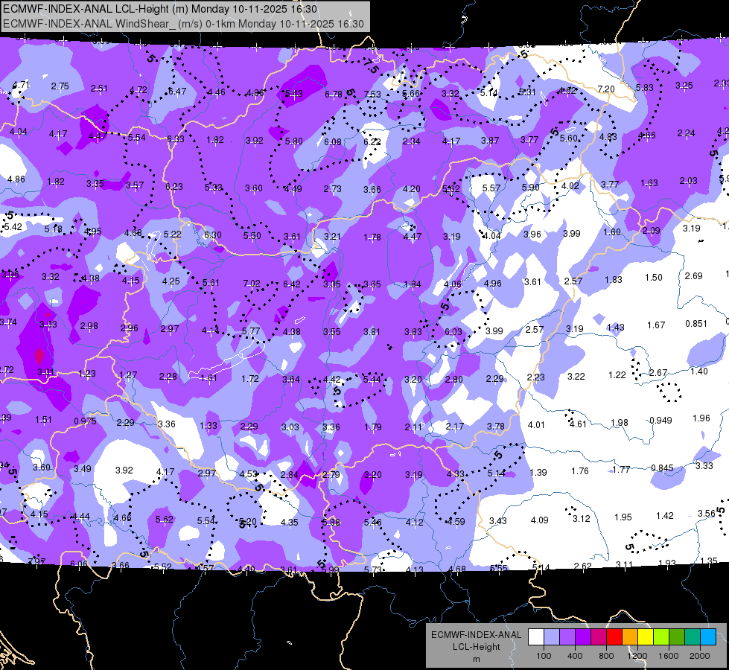Pick the red legend swatch

tap(614, 636)
